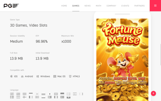
Task: Click the Fortune Mouse game preview image
Action: coord(122,60)
